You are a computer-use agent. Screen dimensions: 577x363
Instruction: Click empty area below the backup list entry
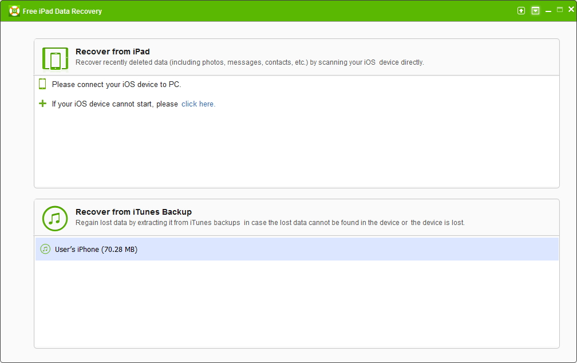point(297,303)
